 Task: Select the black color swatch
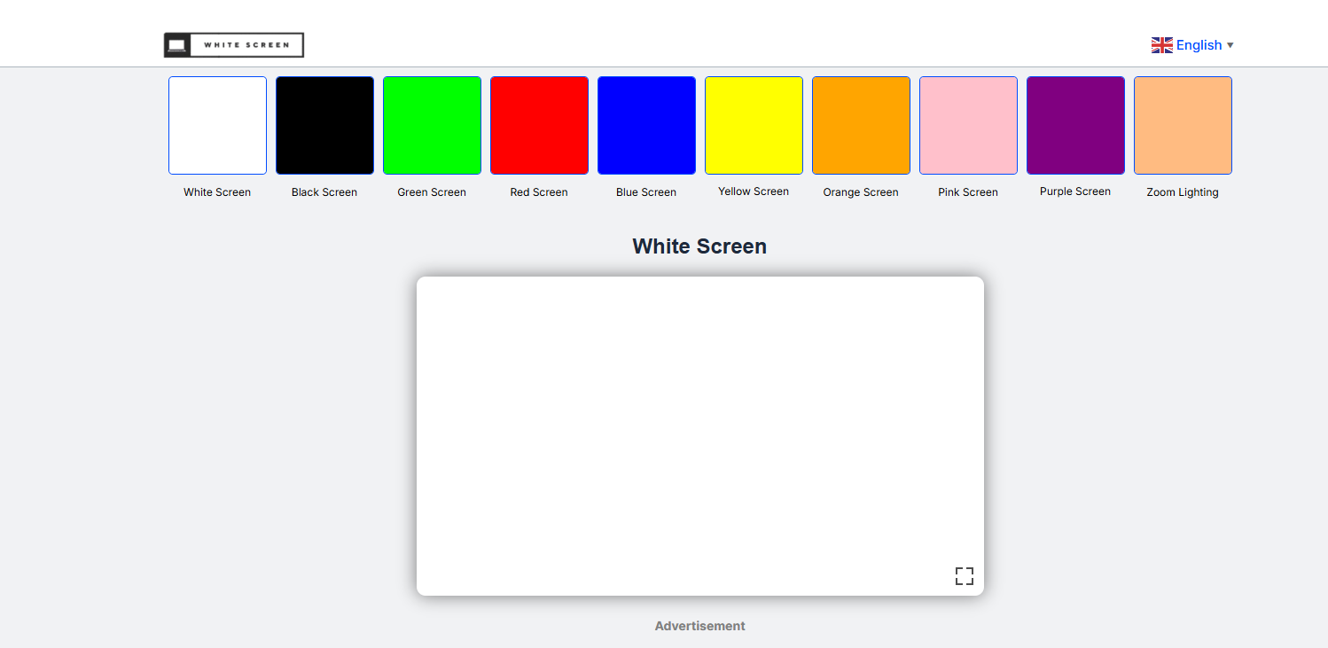324,125
